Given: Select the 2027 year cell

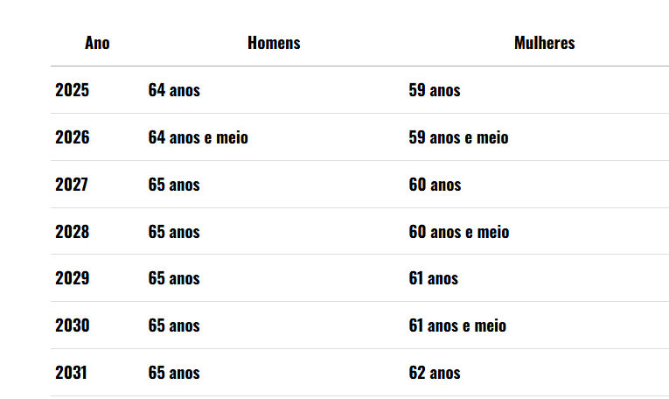Looking at the screenshot, I should point(71,185).
